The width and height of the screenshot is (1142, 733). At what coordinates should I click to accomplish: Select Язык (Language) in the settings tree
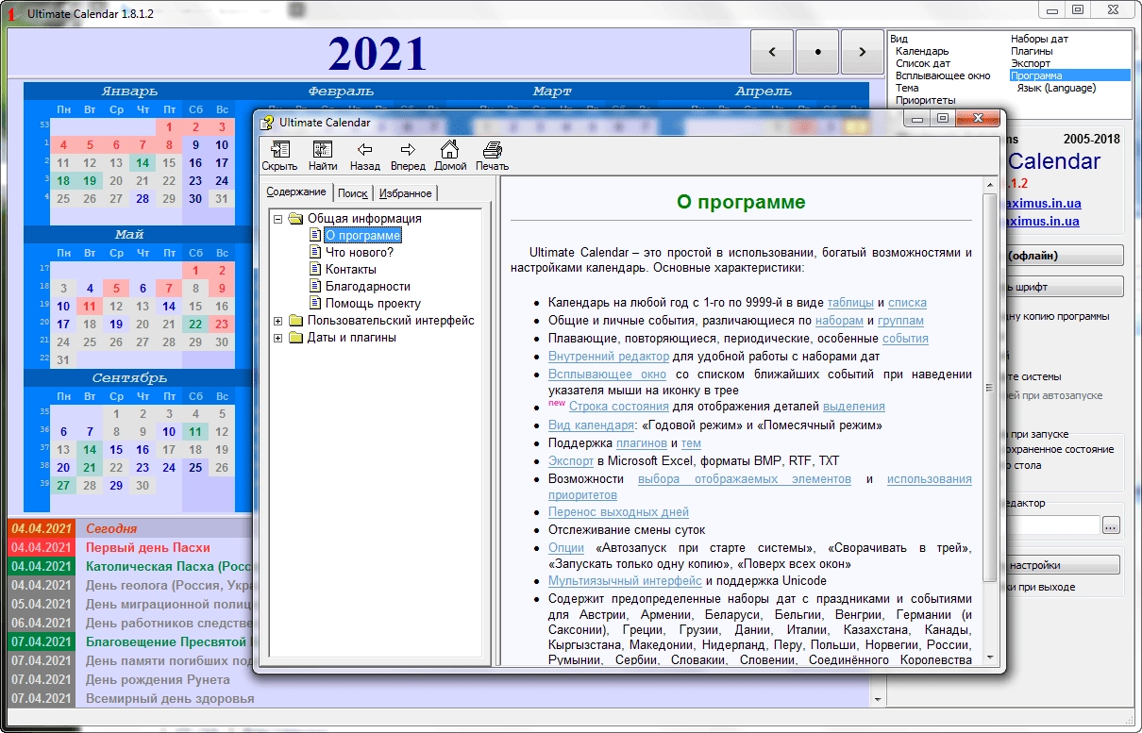[x=1056, y=88]
